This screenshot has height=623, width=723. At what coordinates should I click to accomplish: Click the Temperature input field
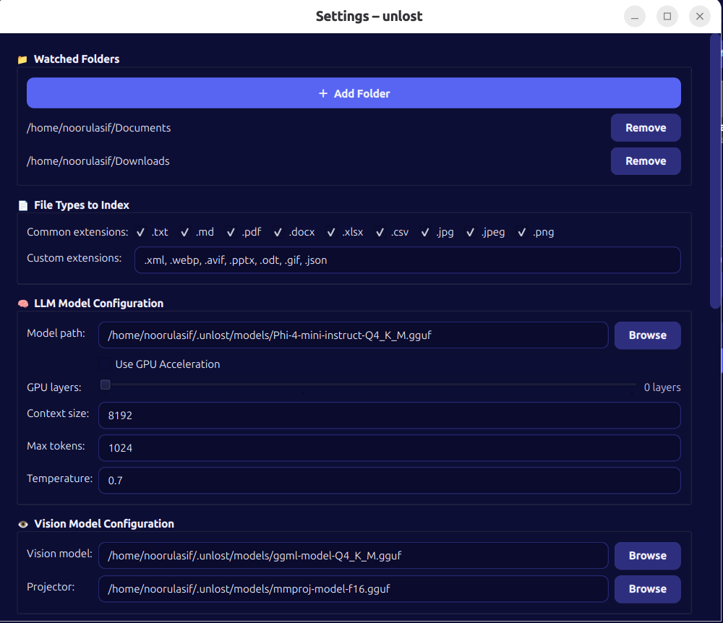click(390, 480)
